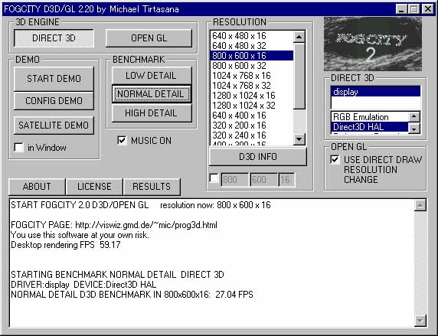
Task: Minimize the FOGCITY window
Action: pyautogui.click(x=401, y=9)
